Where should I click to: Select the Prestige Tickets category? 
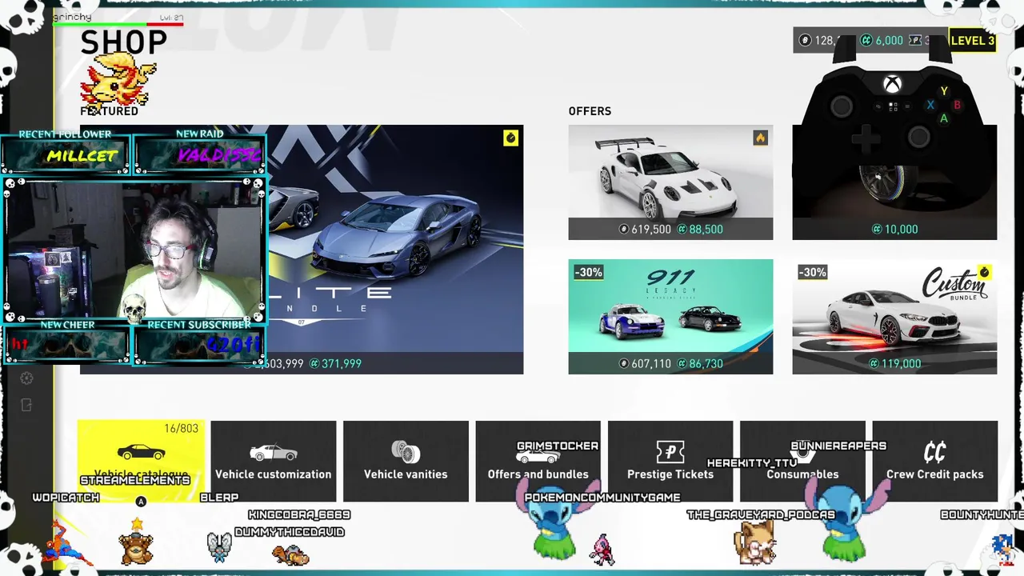(670, 461)
